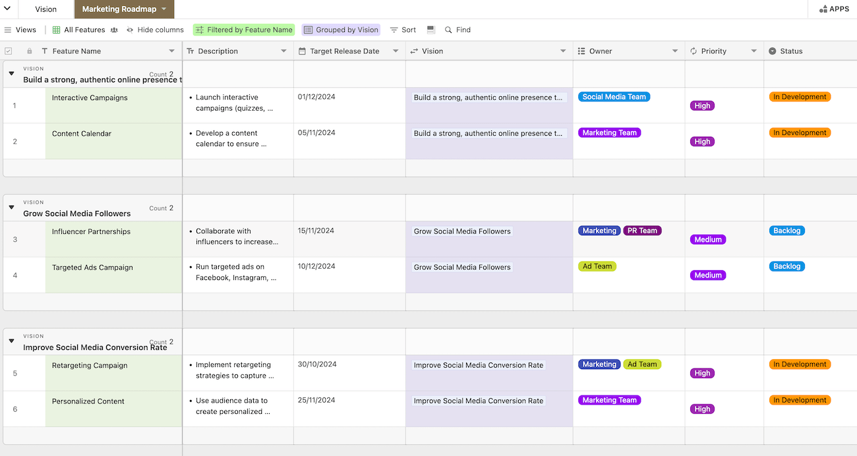
Task: Switch to the Vision tab
Action: [45, 9]
